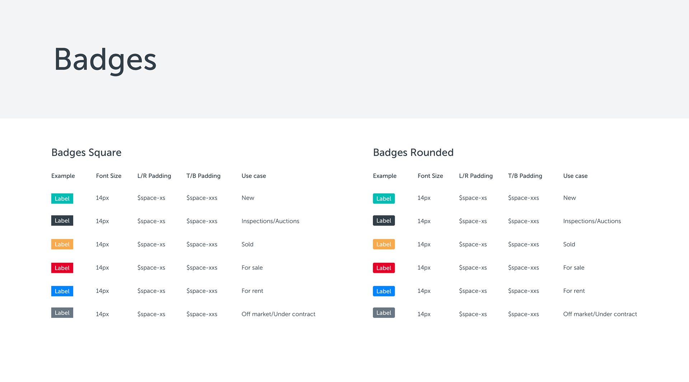Click the teal rounded Label badge
Viewport: 689px width, 382px height.
pyautogui.click(x=384, y=199)
